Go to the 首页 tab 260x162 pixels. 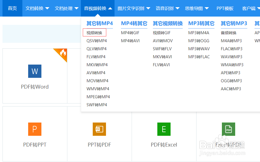12,8
